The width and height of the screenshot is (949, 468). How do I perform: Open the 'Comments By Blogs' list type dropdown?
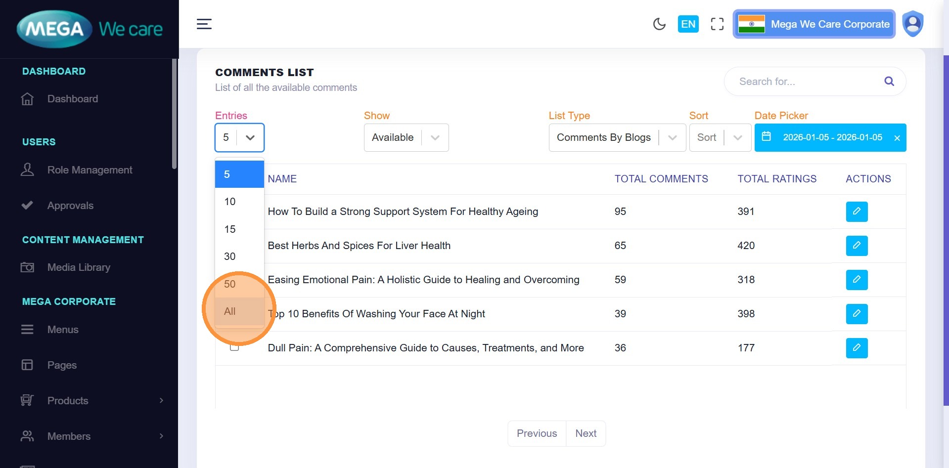point(617,137)
